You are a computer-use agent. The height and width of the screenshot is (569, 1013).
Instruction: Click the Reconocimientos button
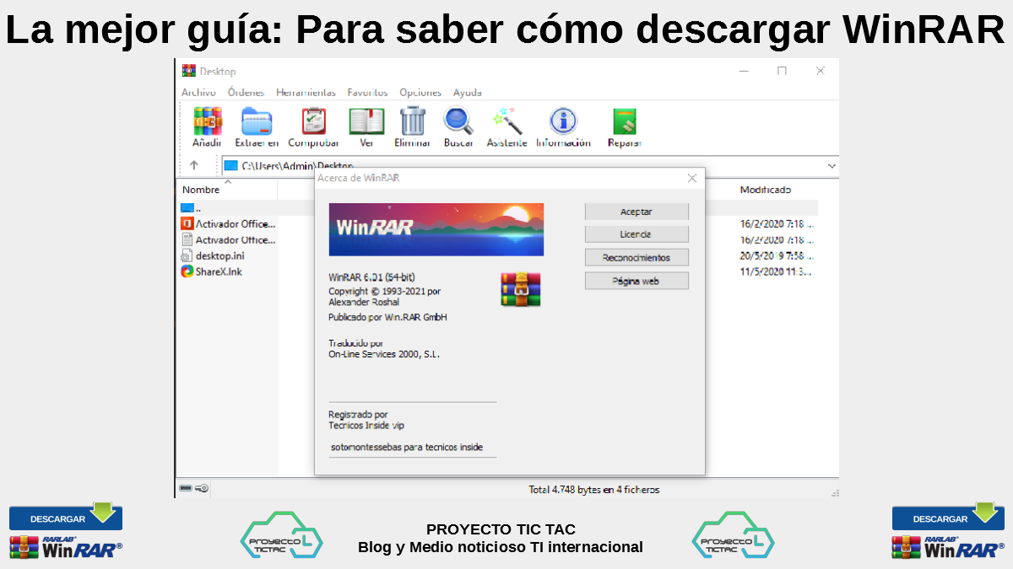(x=636, y=257)
